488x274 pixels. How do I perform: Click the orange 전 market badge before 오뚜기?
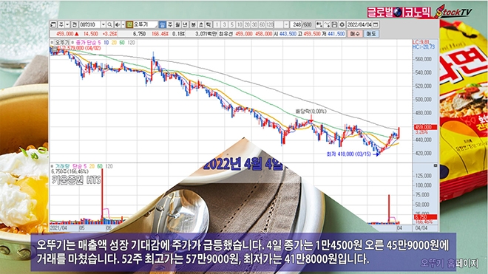pos(129,24)
